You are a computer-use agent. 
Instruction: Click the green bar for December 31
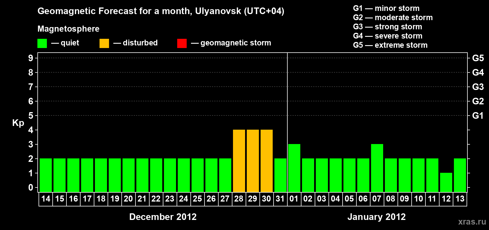coord(280,175)
